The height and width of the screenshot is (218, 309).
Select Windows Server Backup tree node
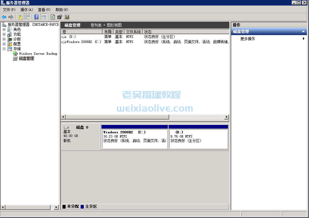[38, 54]
